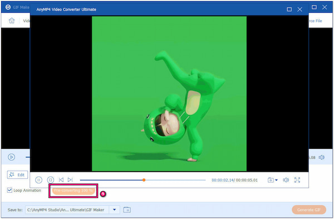Click the Pre-converting 100% button
This screenshot has height=219, width=334.
pyautogui.click(x=73, y=191)
